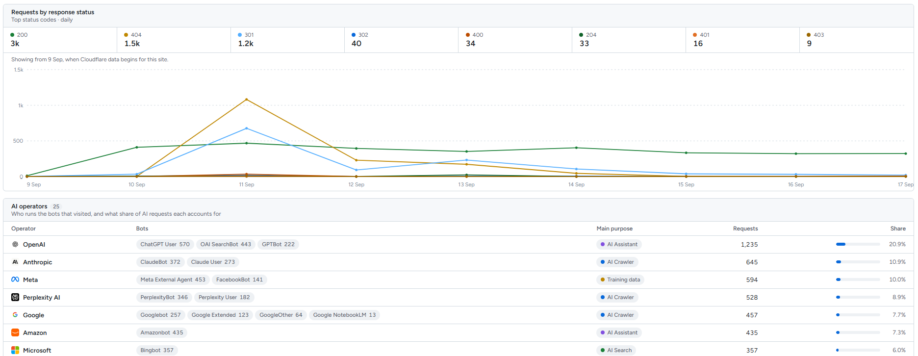
Task: Toggle the 401 status series legend
Action: pyautogui.click(x=743, y=40)
